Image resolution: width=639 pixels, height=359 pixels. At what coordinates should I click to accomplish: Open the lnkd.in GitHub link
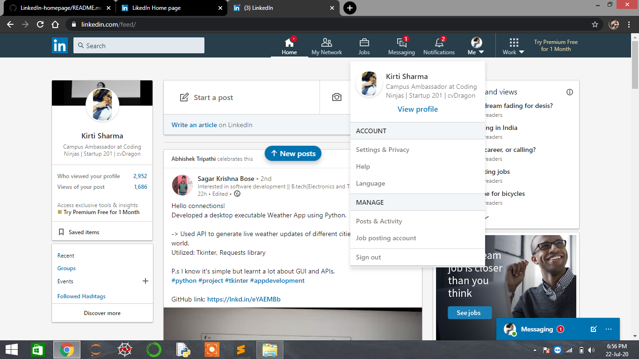(244, 299)
